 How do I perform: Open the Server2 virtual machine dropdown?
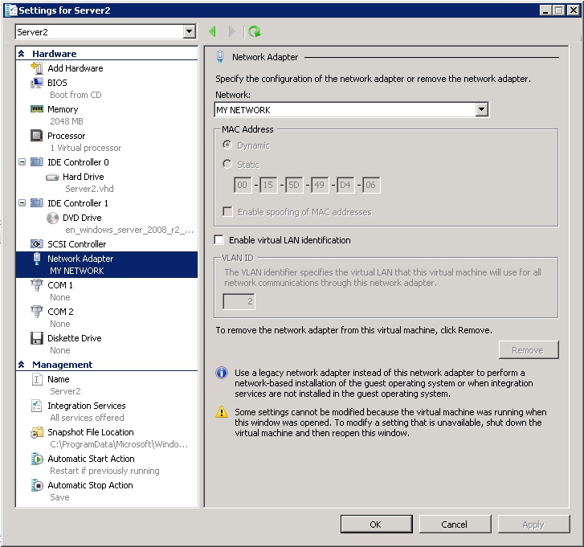pos(190,31)
